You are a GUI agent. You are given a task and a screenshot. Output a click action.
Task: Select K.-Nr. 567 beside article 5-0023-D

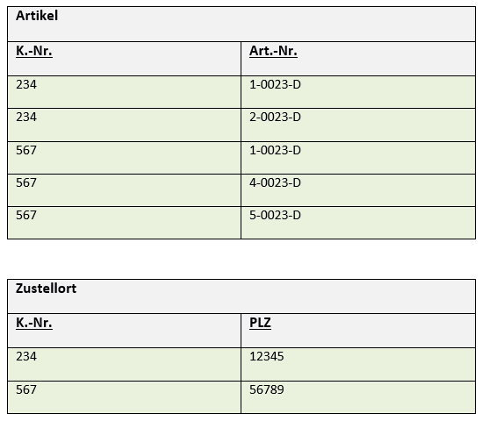coord(124,223)
